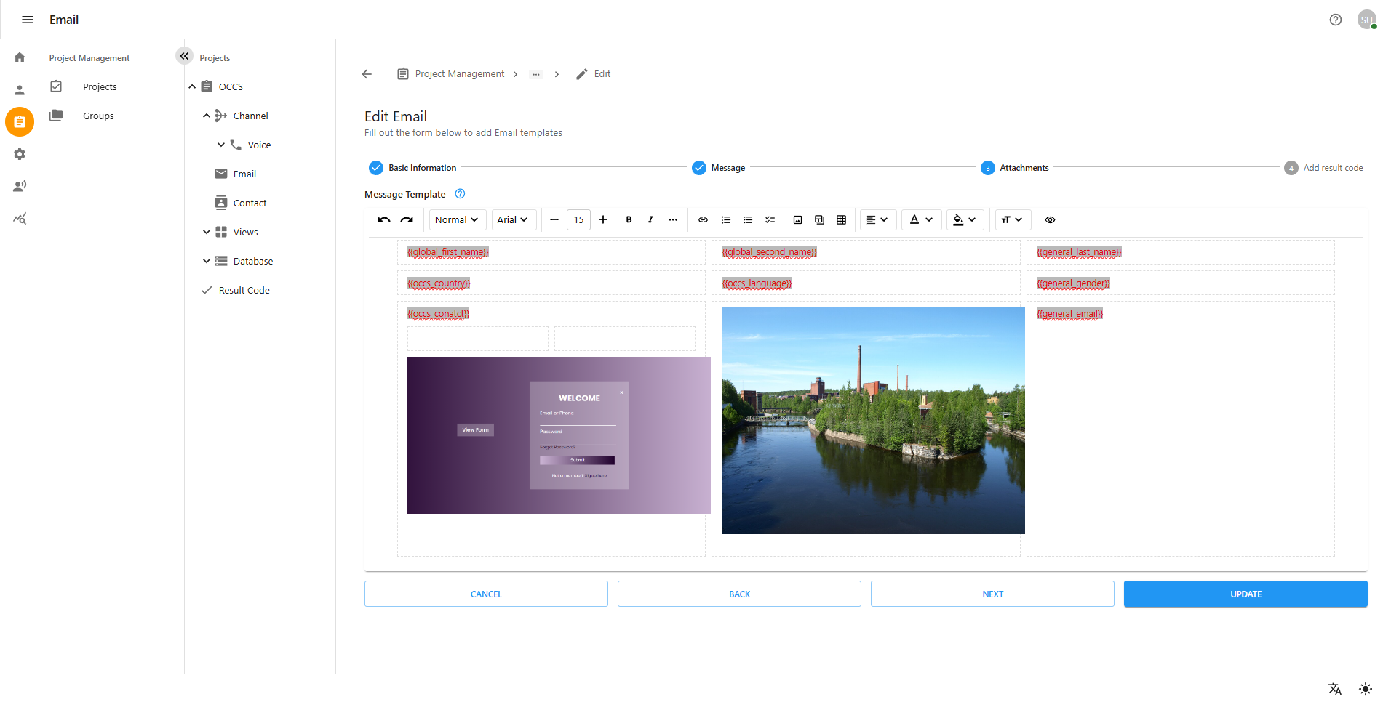The height and width of the screenshot is (702, 1391).
Task: Insert a link using the toolbar icon
Action: pos(703,219)
